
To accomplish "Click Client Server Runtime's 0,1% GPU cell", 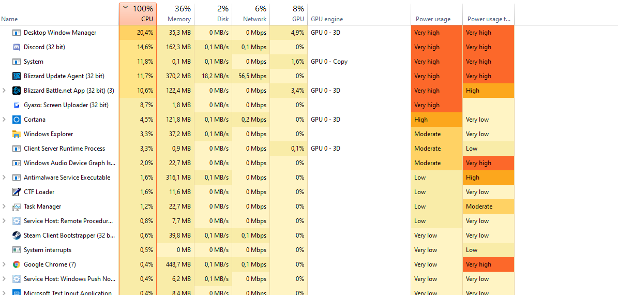I will [289, 149].
